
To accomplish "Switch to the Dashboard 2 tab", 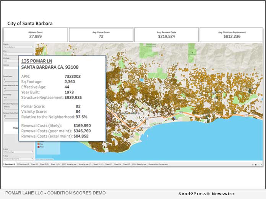I will pos(10,164).
